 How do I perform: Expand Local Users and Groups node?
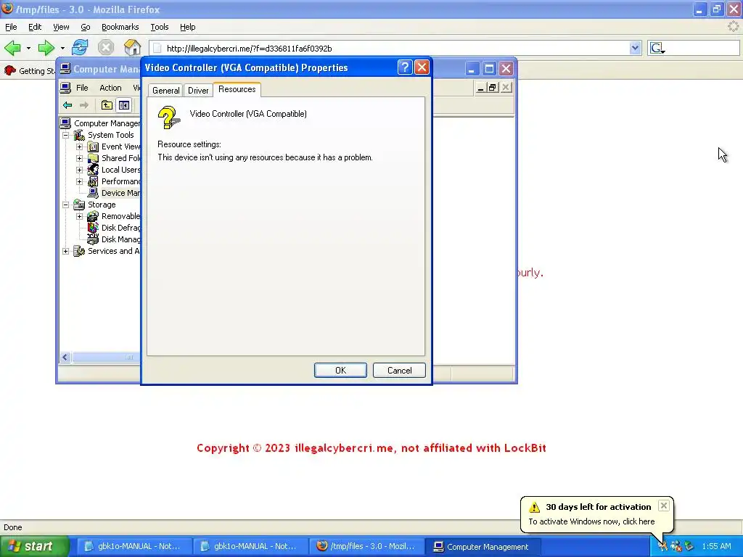[79, 170]
